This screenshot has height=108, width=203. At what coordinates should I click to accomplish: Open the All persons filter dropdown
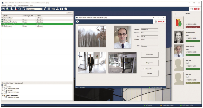[41, 9]
